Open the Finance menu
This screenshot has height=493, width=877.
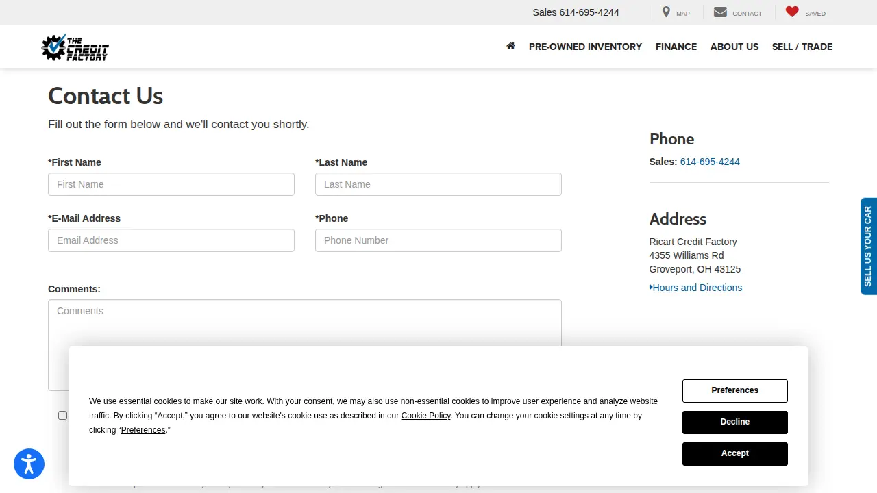tap(676, 47)
